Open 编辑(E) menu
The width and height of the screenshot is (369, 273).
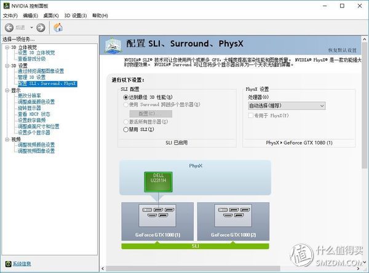30,15
